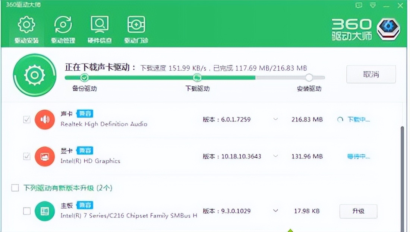
Task: Uncheck the 显卡 Intel HD Graphics checkbox
Action: pyautogui.click(x=27, y=156)
